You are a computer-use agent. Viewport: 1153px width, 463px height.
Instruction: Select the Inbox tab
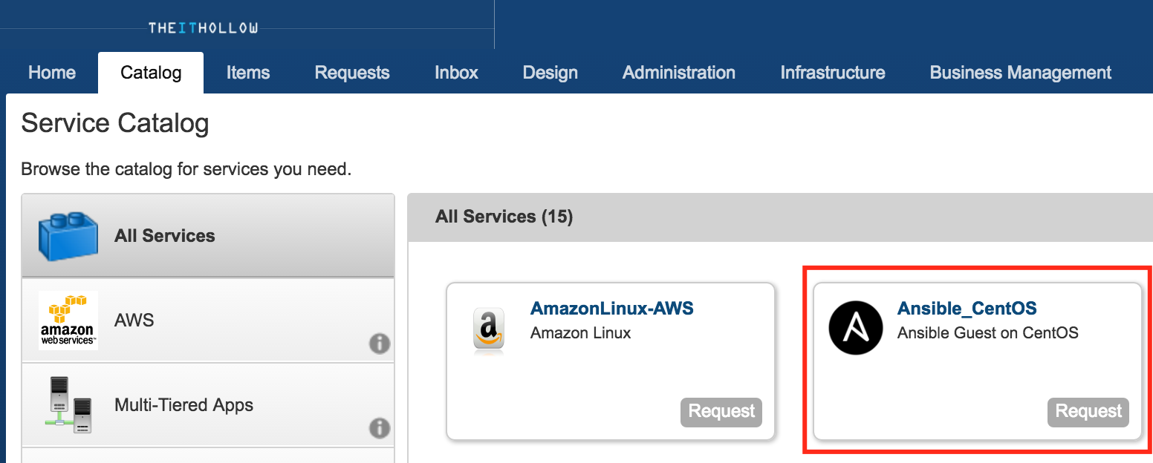[456, 73]
